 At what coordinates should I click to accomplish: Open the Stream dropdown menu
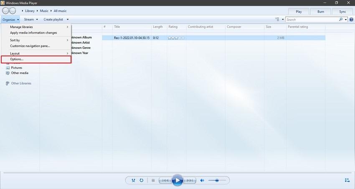click(31, 20)
